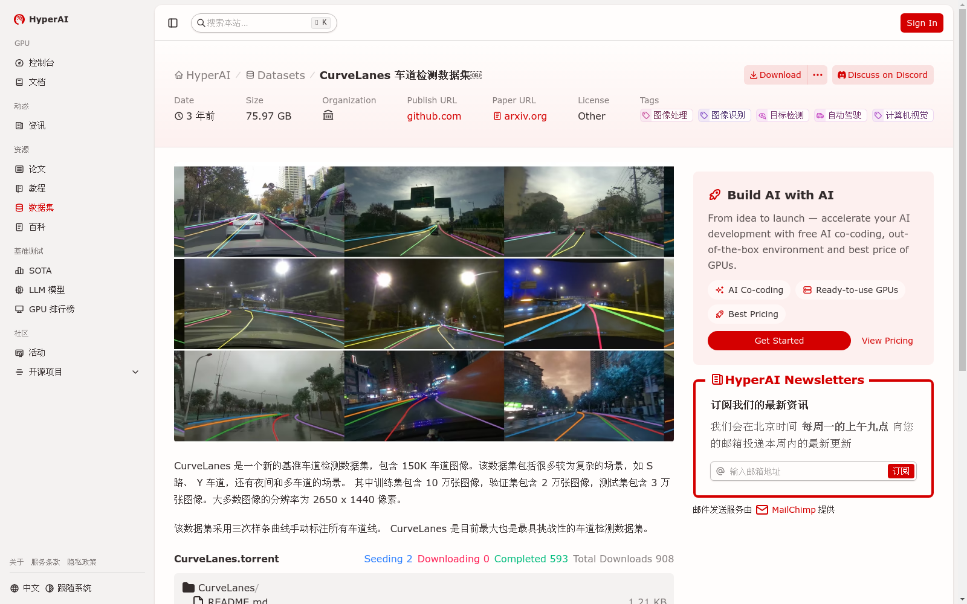Click the rocket icon beside Build AI with AI
This screenshot has height=604, width=967.
click(x=715, y=195)
